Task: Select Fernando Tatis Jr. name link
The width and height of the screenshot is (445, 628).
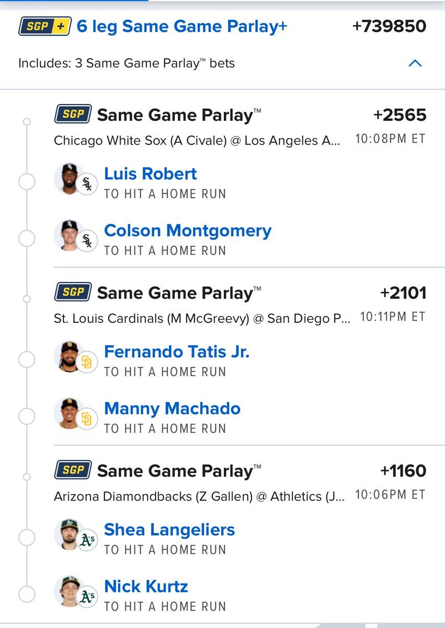Action: pos(177,352)
